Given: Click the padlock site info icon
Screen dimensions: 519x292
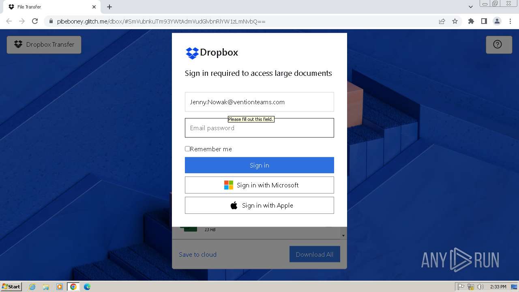Looking at the screenshot, I should pos(51,21).
